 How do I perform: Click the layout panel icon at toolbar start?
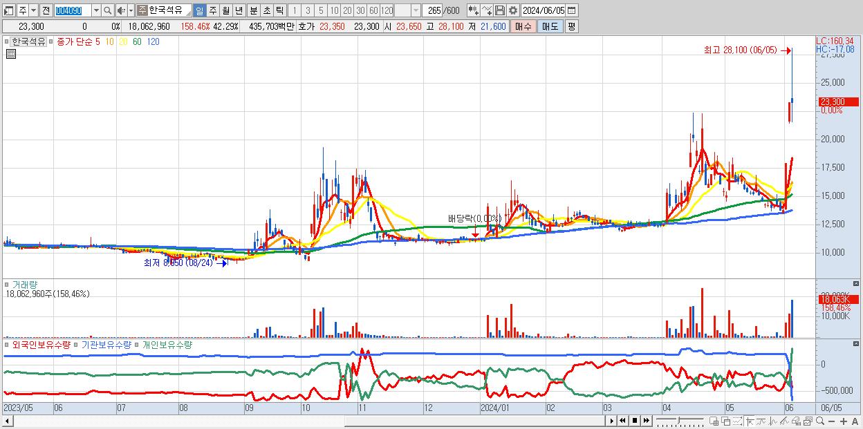(8, 10)
